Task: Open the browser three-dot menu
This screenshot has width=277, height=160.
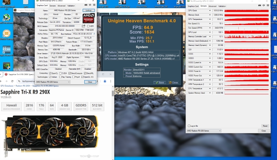Action: pyautogui.click(x=111, y=81)
